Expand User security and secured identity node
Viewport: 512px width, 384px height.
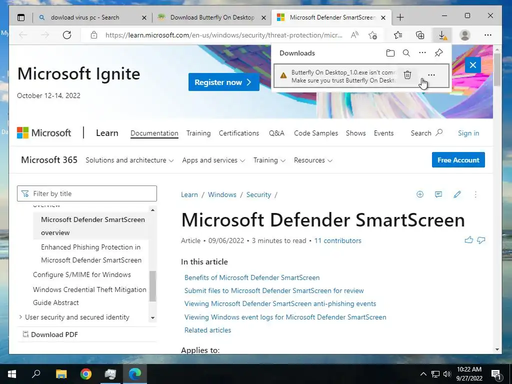pyautogui.click(x=20, y=317)
